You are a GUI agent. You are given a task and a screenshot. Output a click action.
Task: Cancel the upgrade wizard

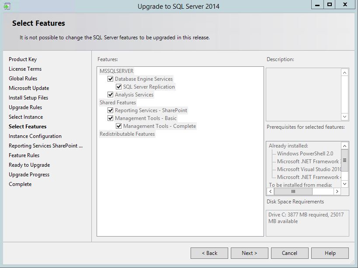(x=290, y=253)
